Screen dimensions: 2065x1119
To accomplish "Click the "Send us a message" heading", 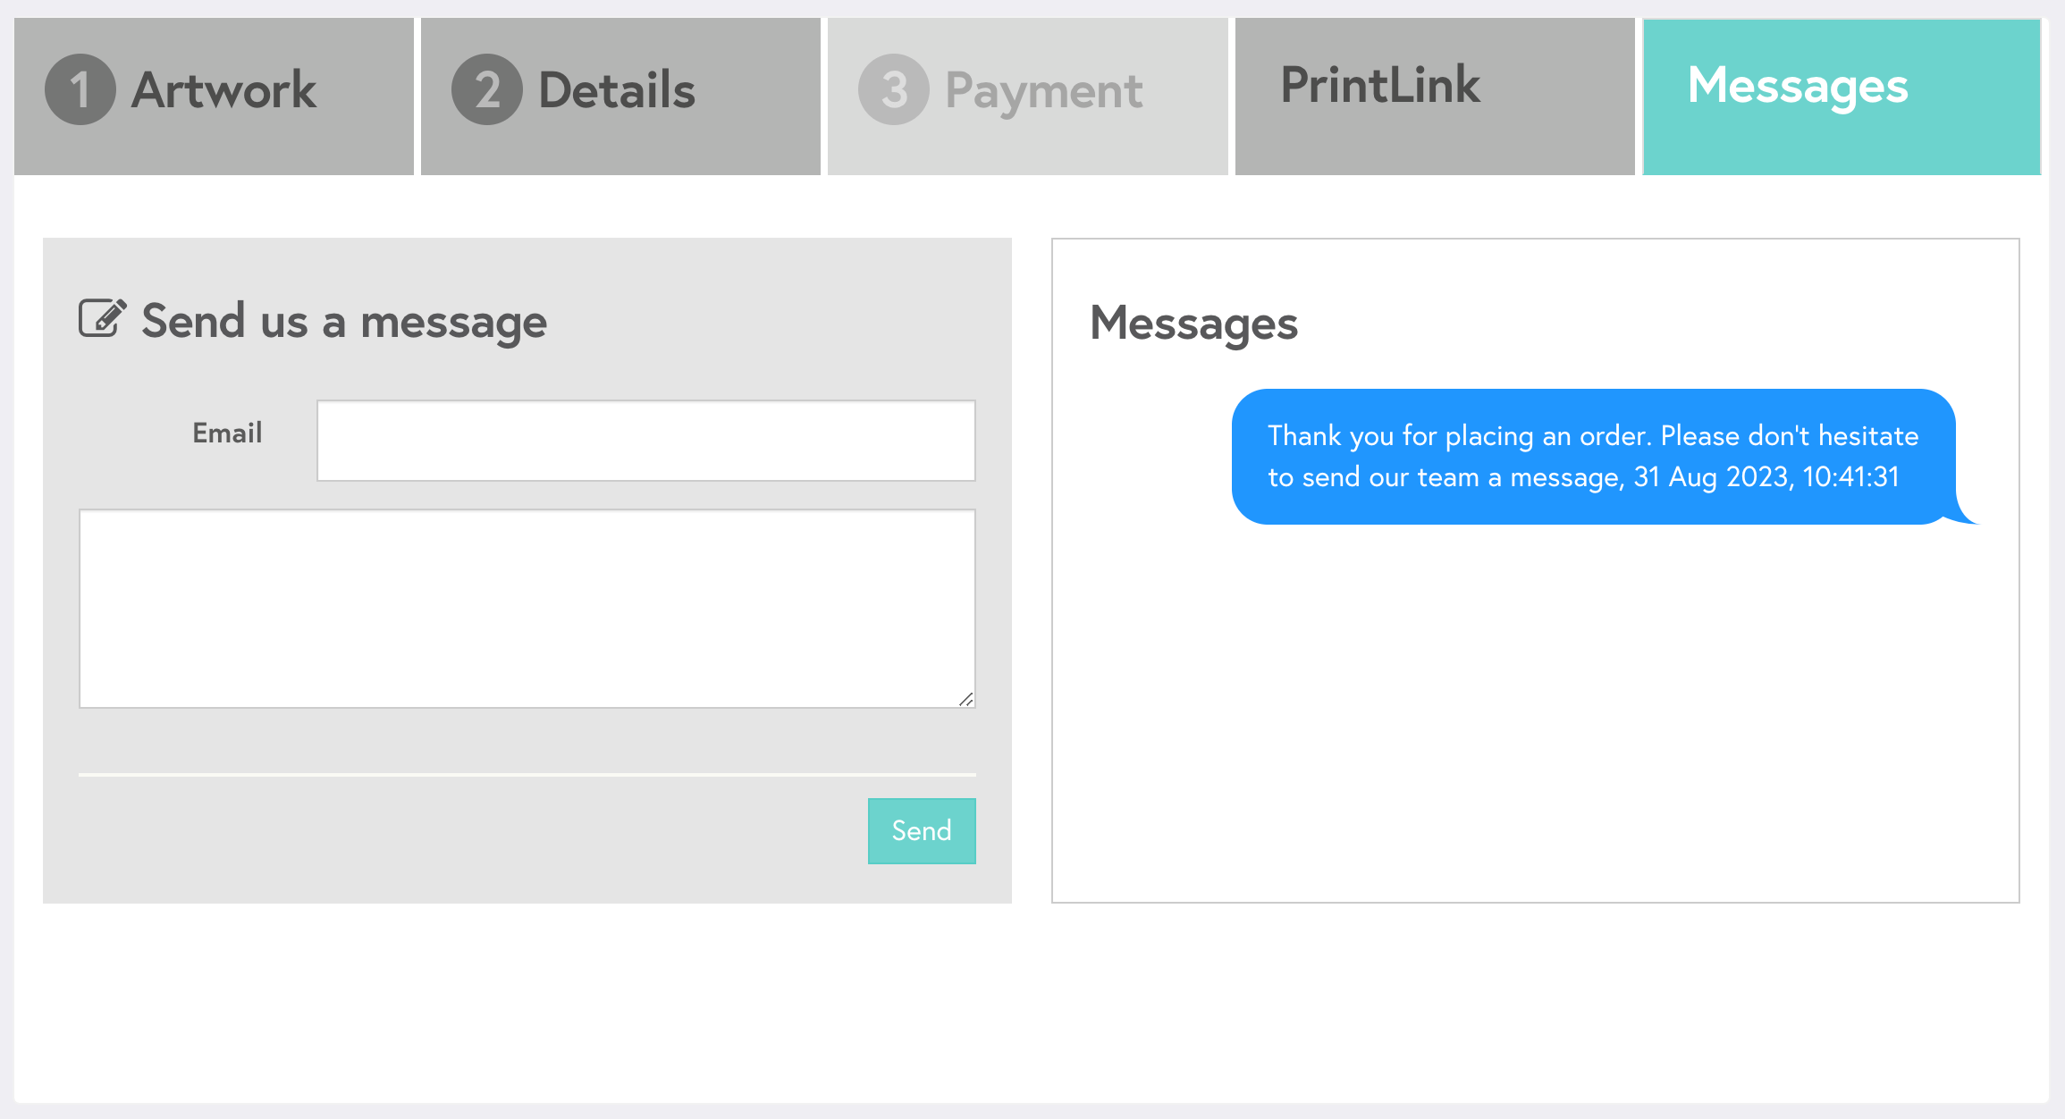I will 344,321.
